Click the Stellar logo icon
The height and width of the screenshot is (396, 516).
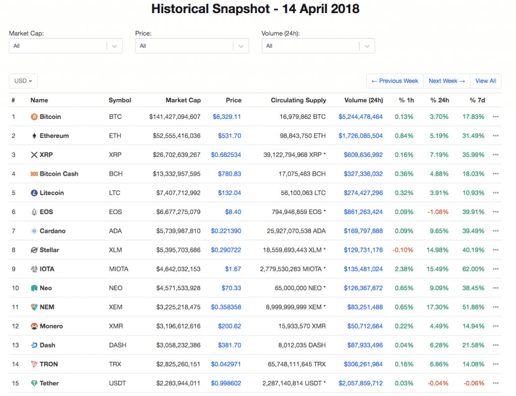click(34, 250)
